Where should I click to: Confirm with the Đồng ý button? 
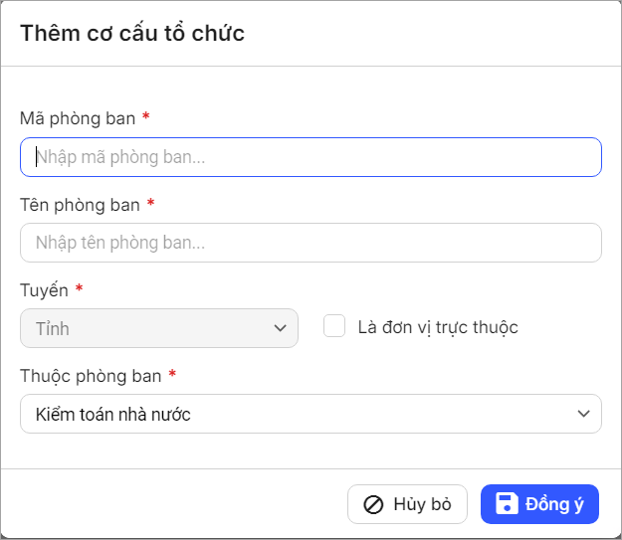point(539,504)
